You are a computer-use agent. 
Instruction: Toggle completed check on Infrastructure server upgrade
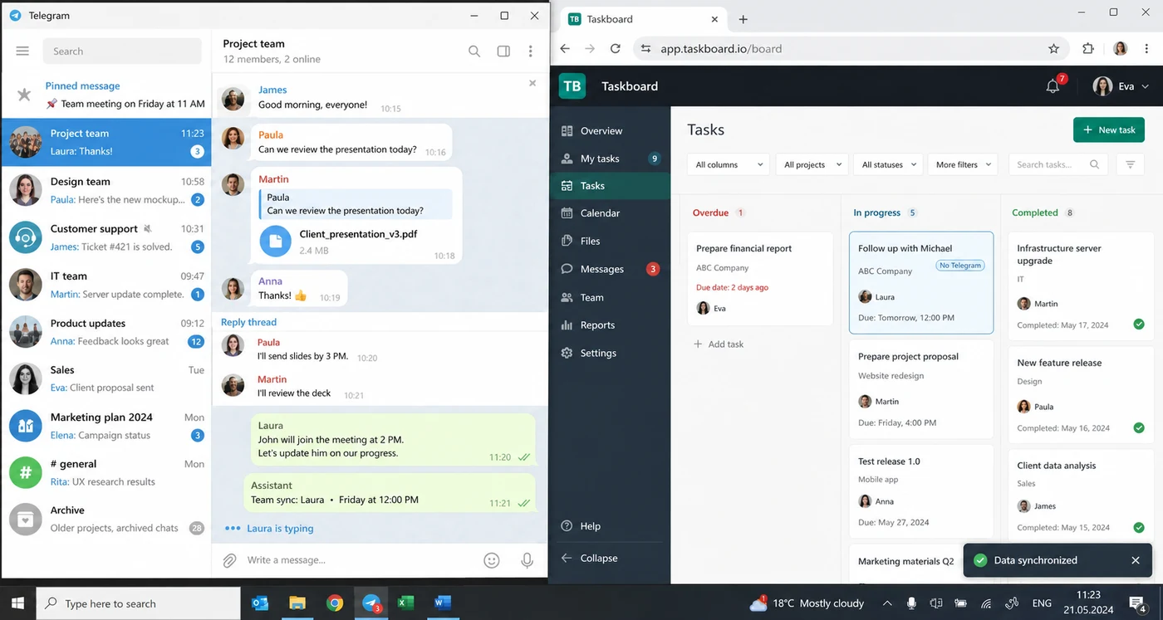tap(1139, 325)
